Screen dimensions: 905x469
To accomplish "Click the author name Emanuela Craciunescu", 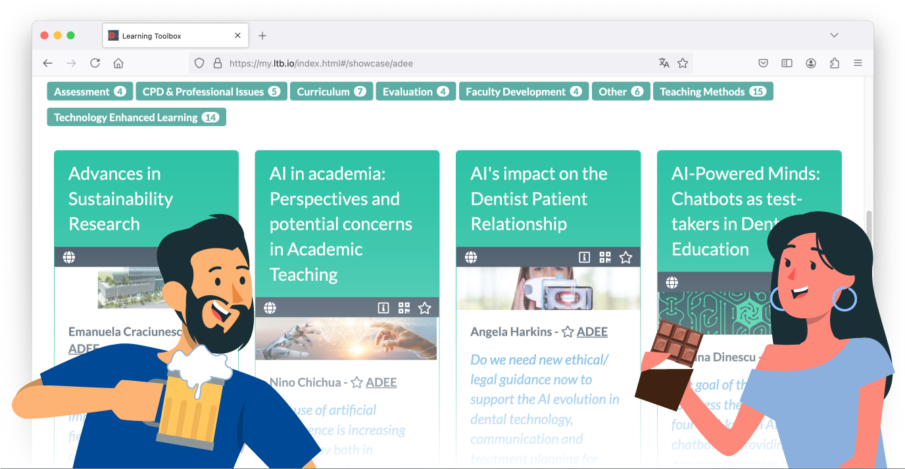I will pos(125,332).
